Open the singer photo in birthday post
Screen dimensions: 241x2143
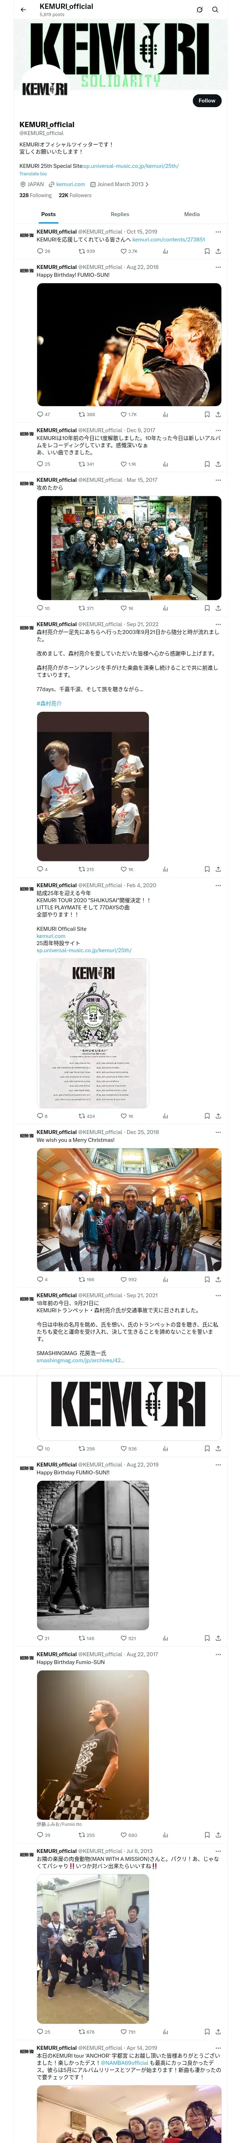point(129,344)
